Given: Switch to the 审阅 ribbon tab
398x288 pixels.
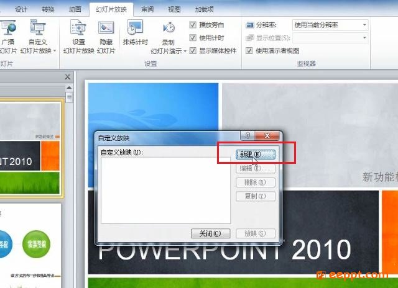Looking at the screenshot, I should (147, 9).
